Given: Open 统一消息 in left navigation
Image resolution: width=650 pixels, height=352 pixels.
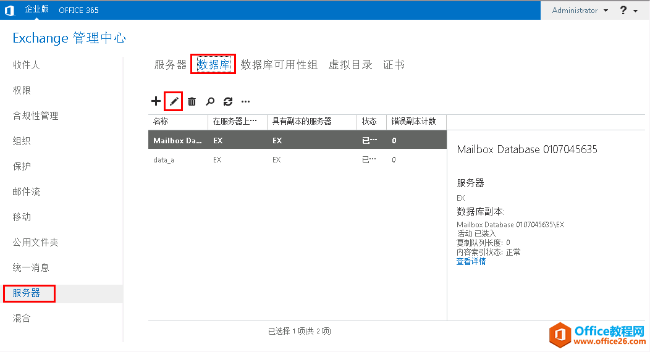Looking at the screenshot, I should [31, 267].
